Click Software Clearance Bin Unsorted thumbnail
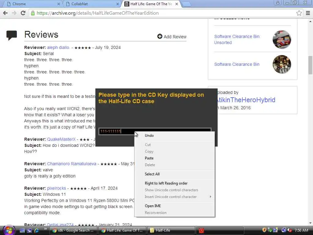The height and width of the screenshot is (235, 313). tap(282, 39)
